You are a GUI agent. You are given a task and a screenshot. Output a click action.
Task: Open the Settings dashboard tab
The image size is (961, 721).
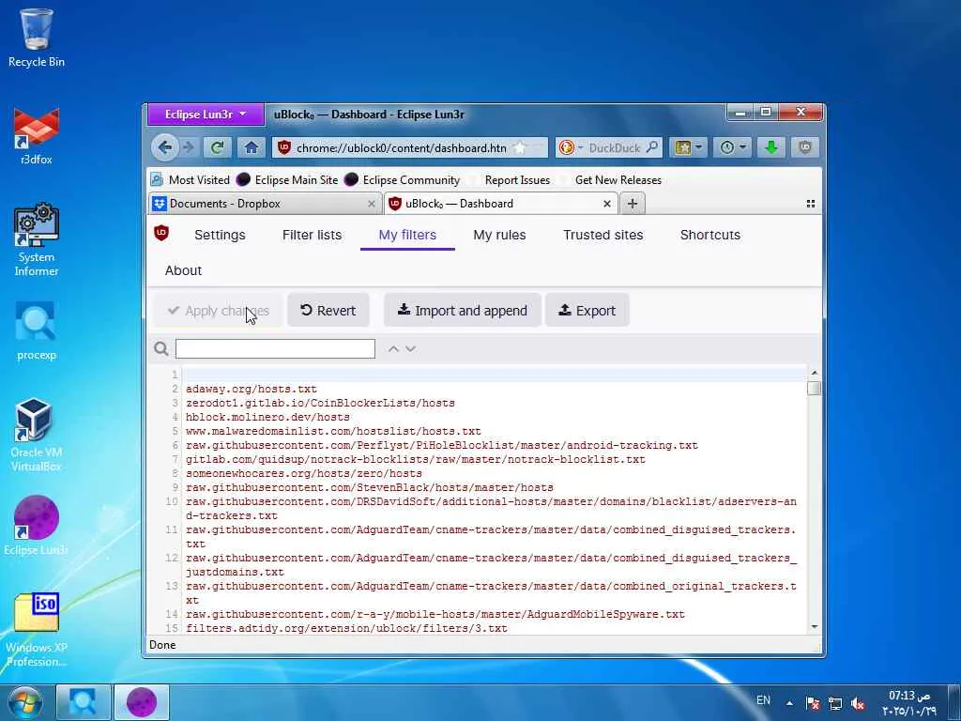pyautogui.click(x=220, y=235)
